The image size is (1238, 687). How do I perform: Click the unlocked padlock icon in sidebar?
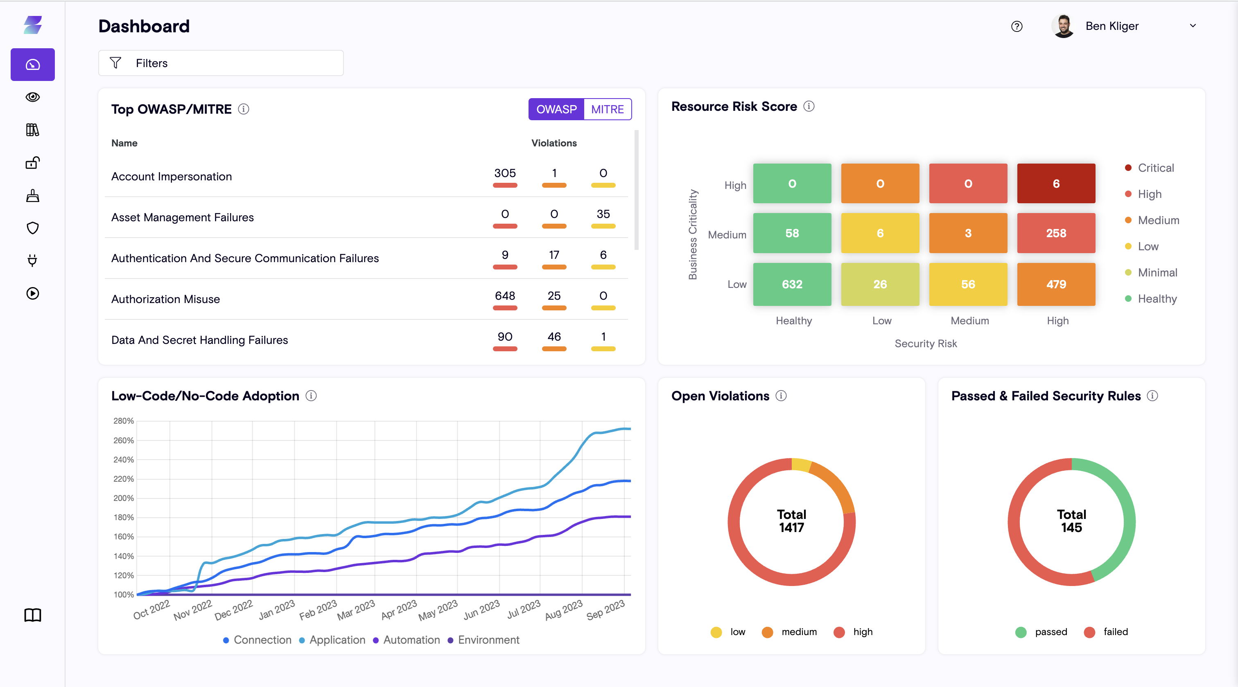[32, 163]
